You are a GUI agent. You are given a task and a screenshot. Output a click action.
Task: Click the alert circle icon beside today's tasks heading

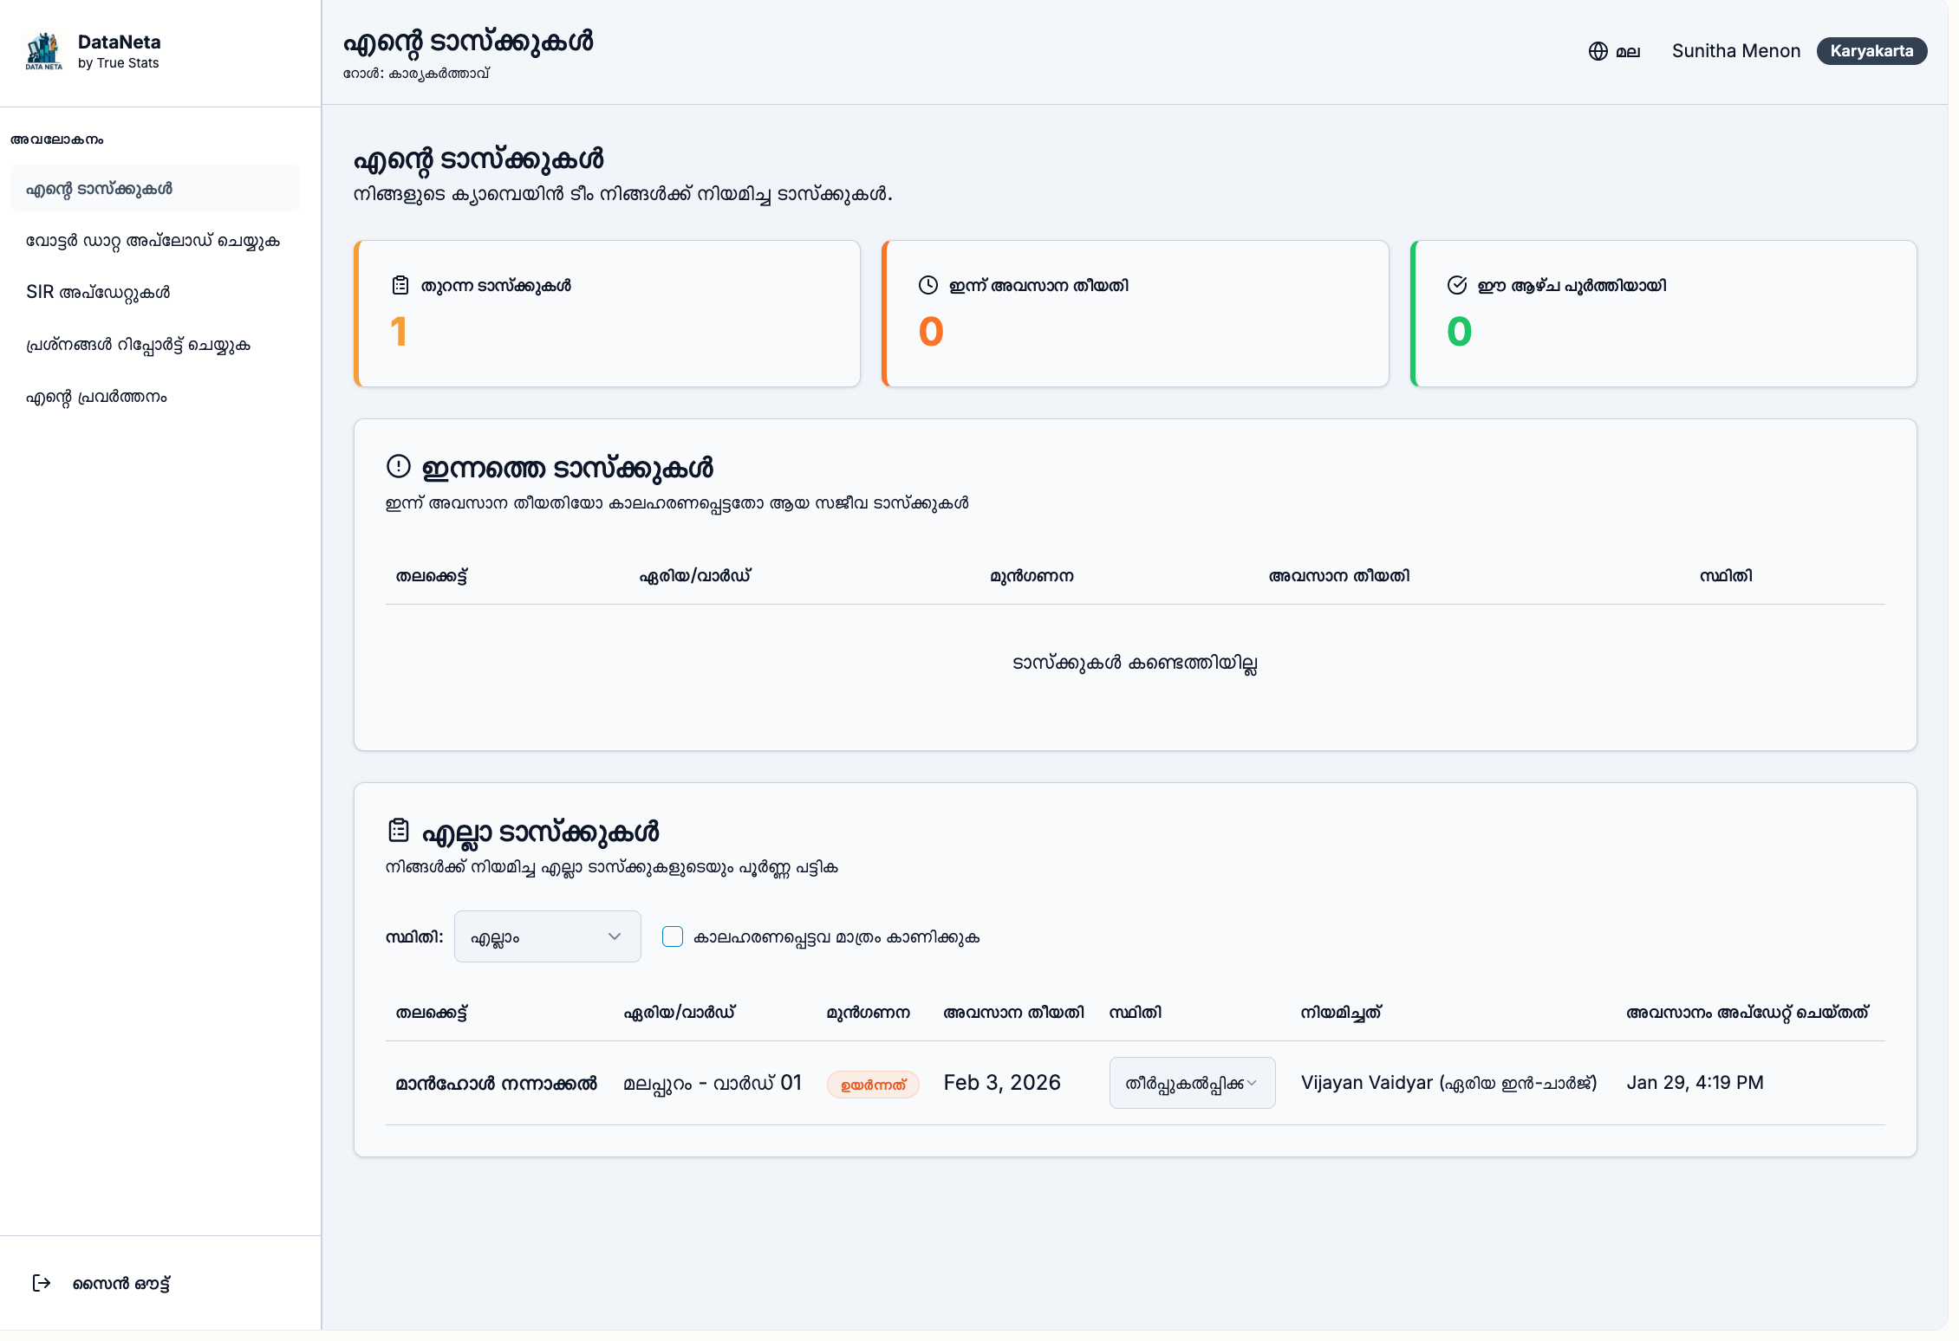[x=398, y=467]
